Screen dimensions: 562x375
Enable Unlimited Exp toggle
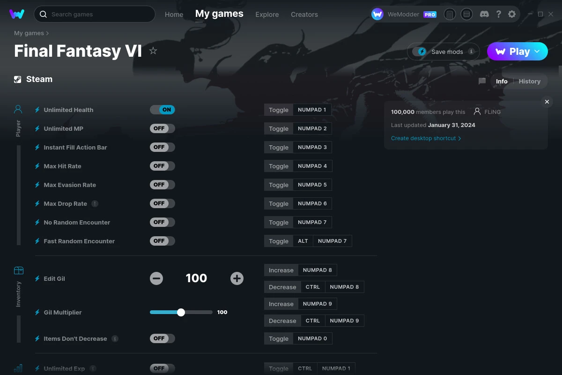pos(163,368)
